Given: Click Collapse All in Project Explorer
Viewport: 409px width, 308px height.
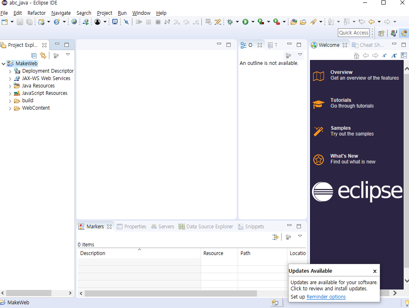Looking at the screenshot, I should (x=34, y=55).
